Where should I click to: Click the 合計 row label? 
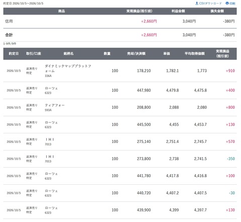pyautogui.click(x=9, y=35)
